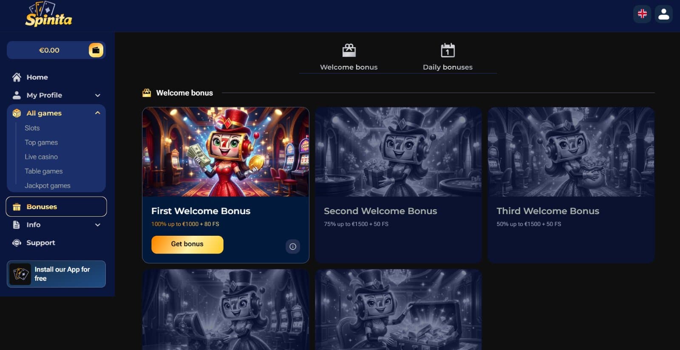This screenshot has width=680, height=350.
Task: Click the fourth bonus card with treasure chest
Action: pyautogui.click(x=226, y=310)
